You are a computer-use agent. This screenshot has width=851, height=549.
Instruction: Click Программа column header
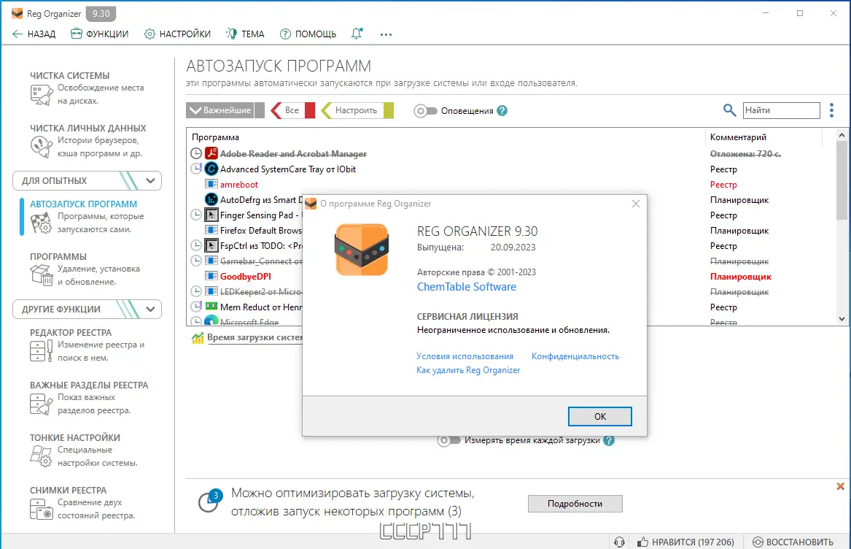(215, 137)
